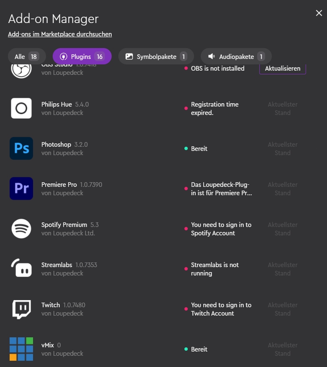Click the Spotify Premium logo icon
Viewport: 327px width, 367px height.
21,229
